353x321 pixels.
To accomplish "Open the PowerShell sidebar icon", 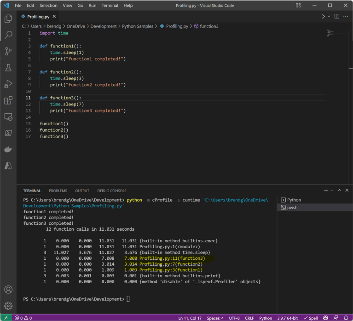I will 8,133.
